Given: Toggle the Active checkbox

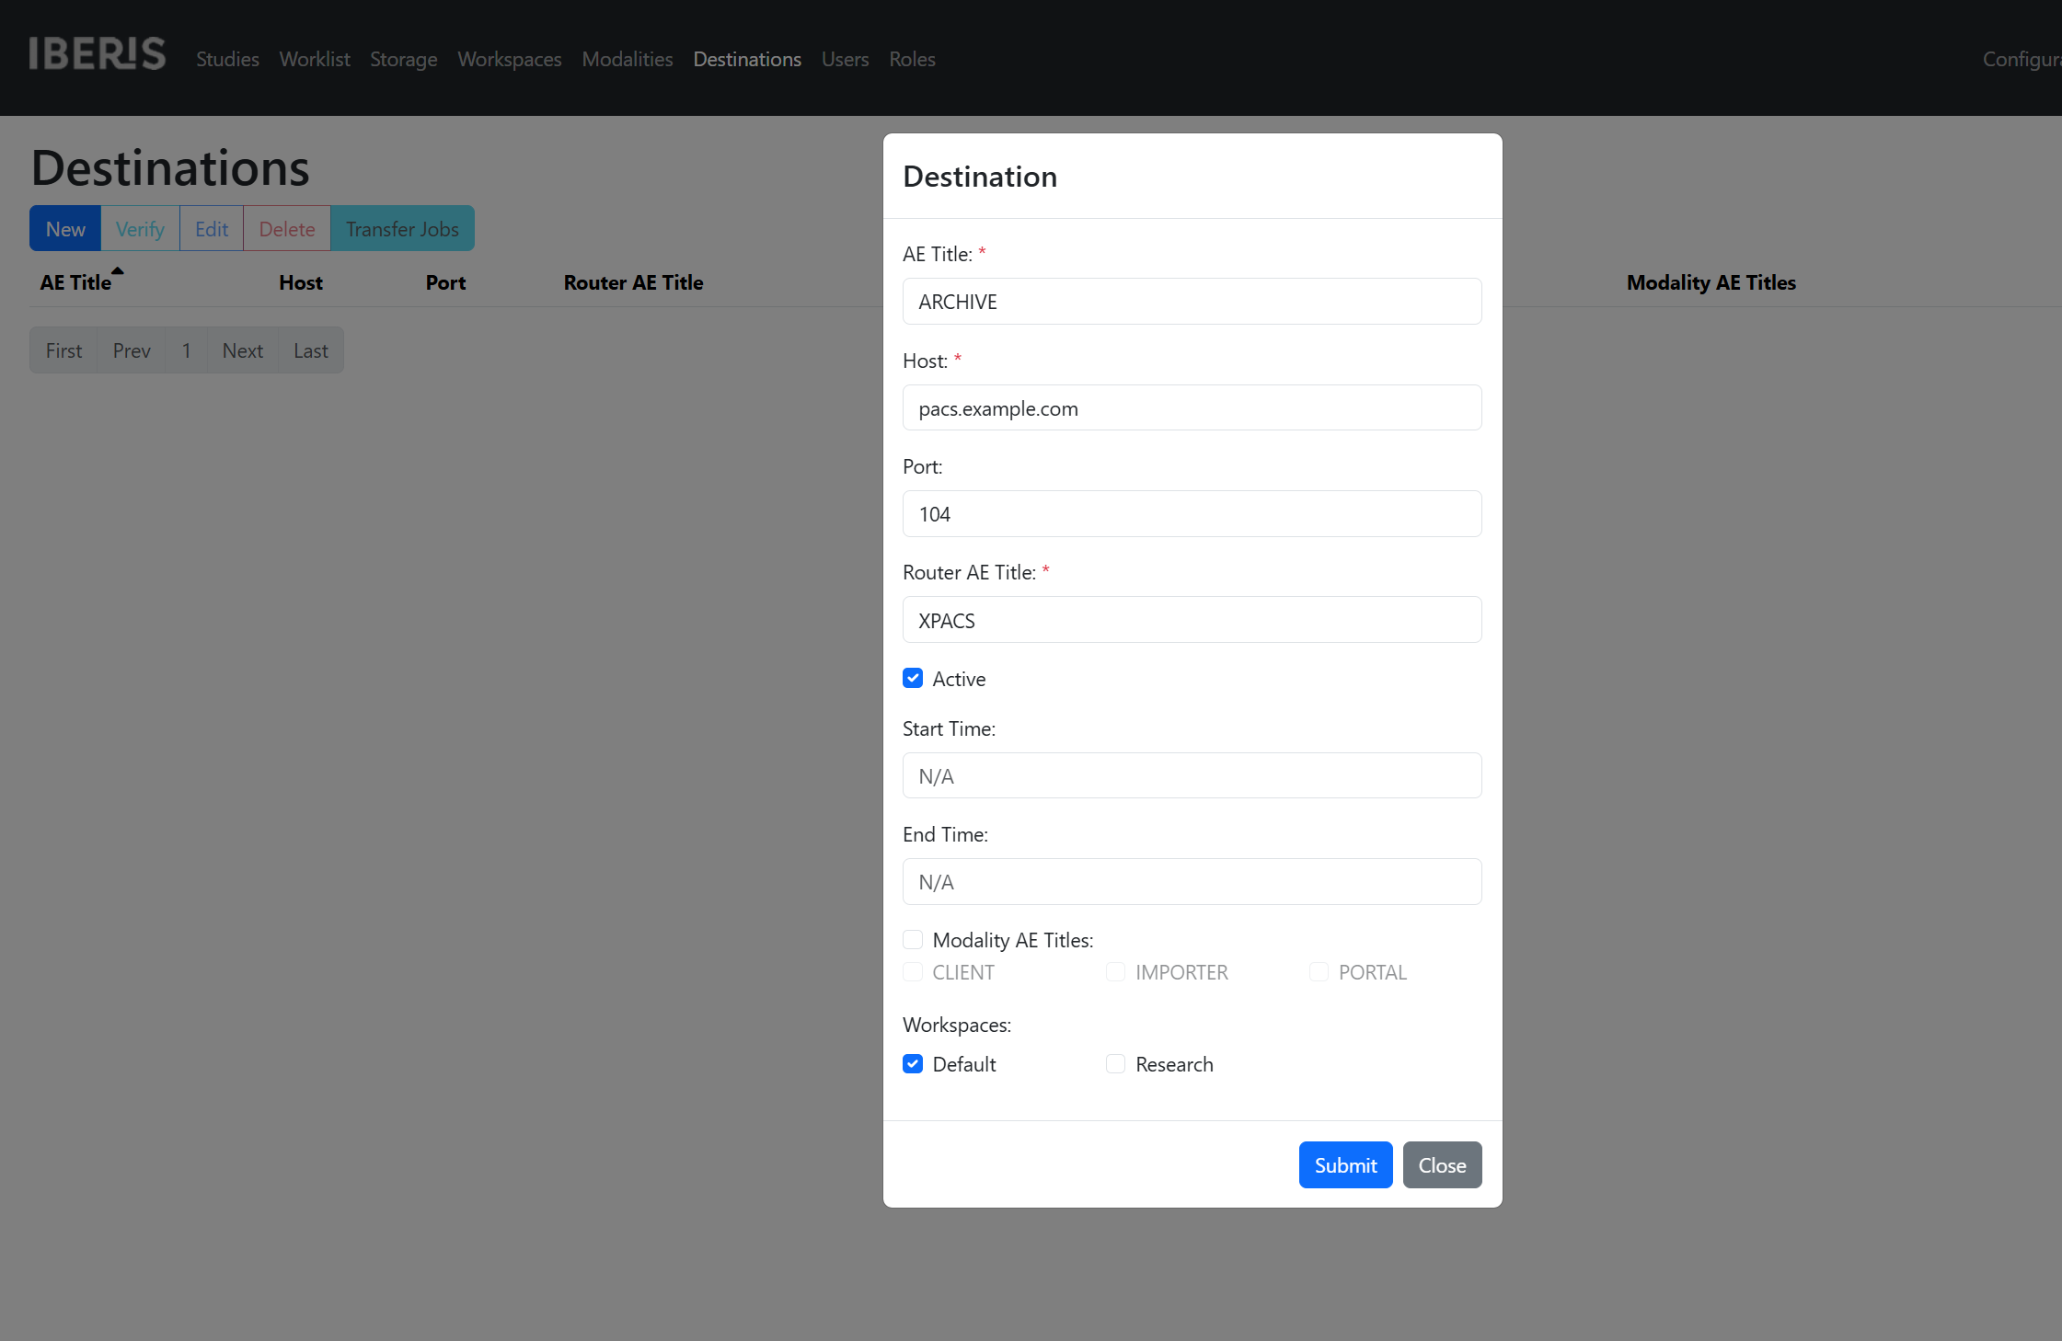Looking at the screenshot, I should click(x=913, y=678).
